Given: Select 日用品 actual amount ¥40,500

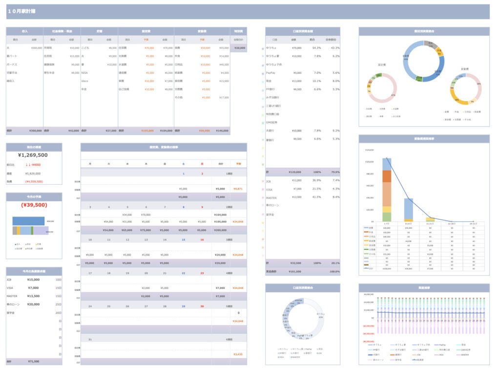Looking at the screenshot, I should 224,65.
